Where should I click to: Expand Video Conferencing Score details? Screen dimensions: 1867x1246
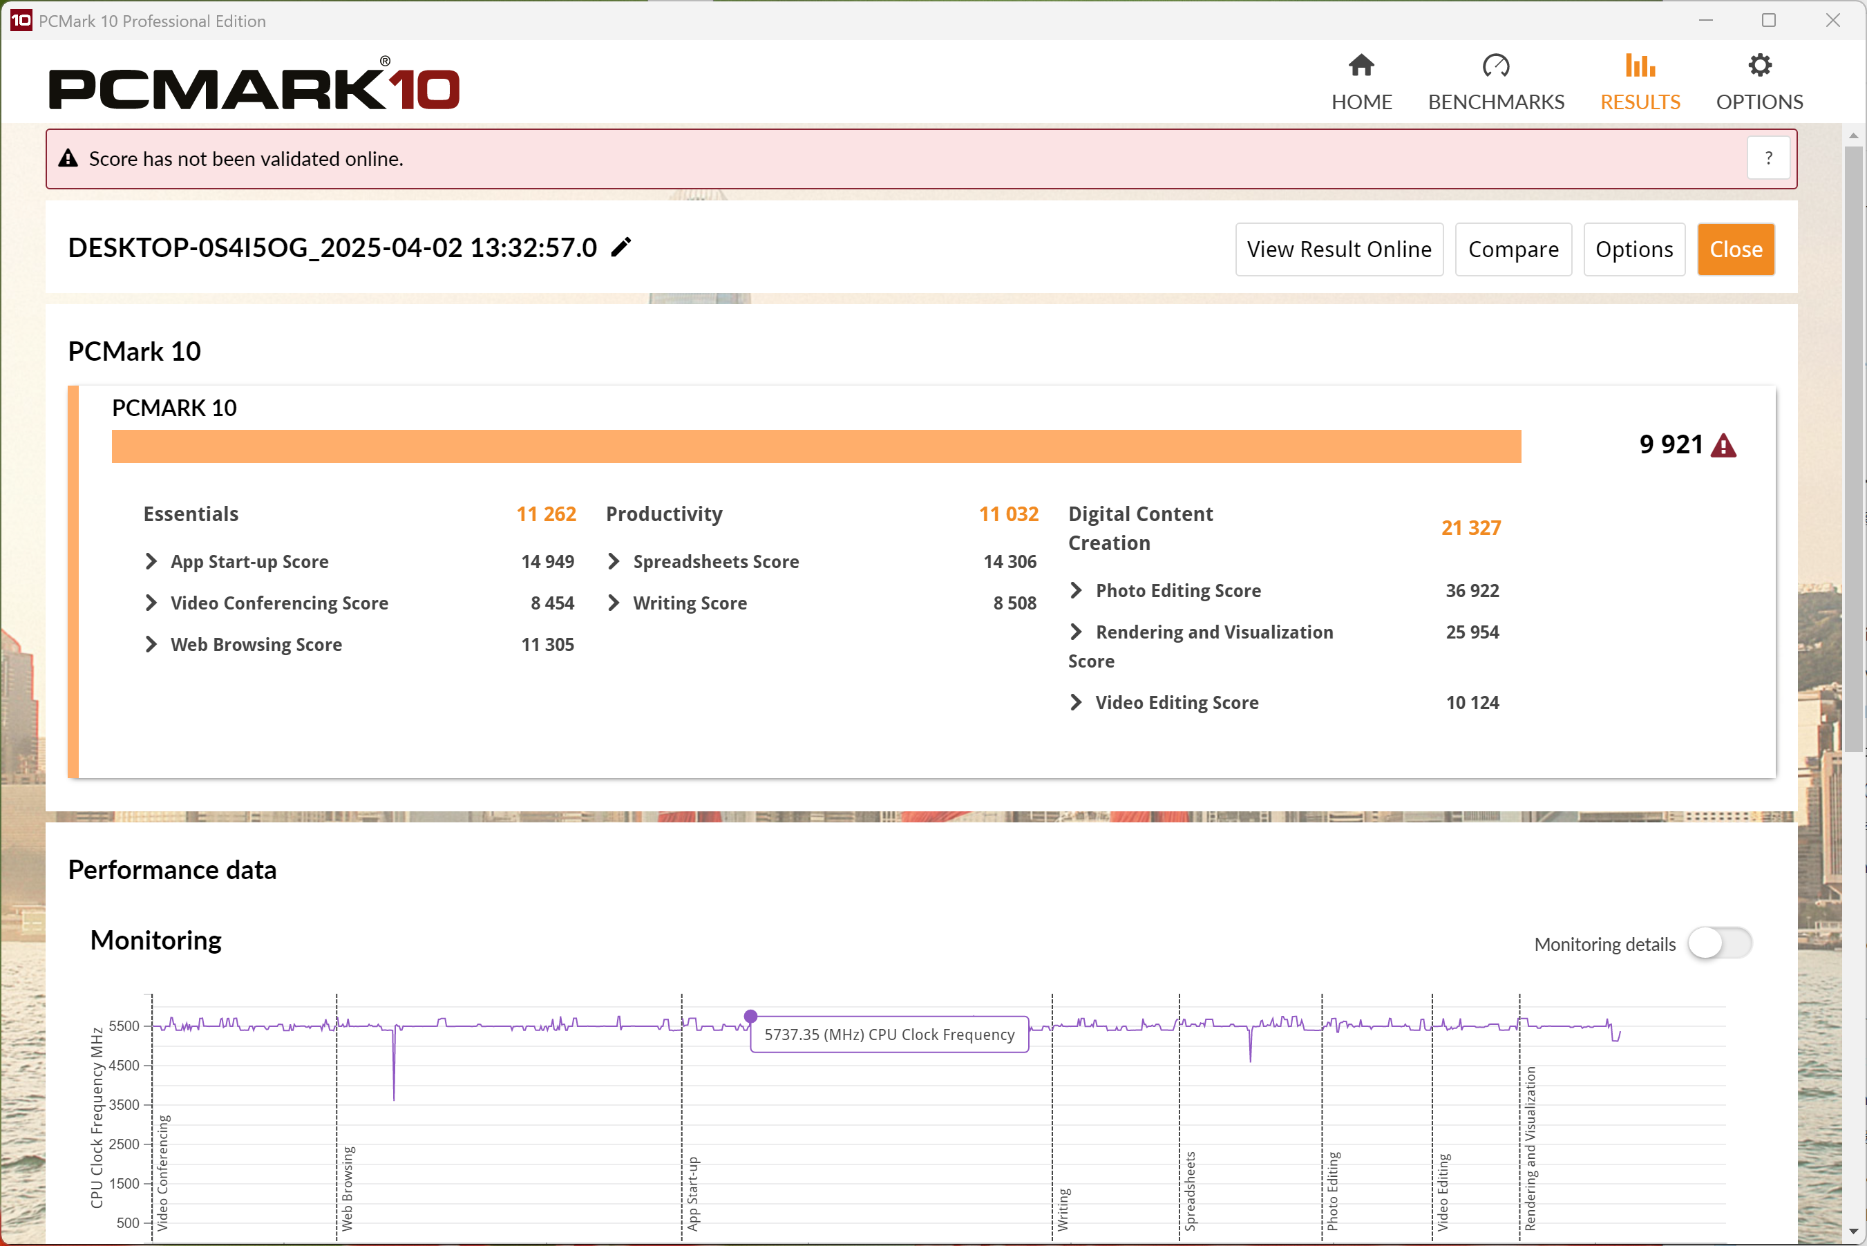151,603
